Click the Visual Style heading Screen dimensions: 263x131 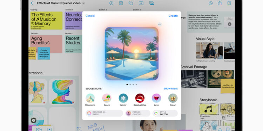[x=205, y=39]
